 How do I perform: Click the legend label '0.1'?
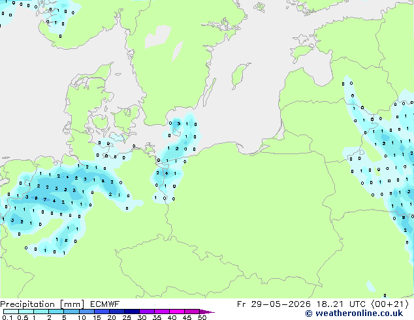click(7, 317)
